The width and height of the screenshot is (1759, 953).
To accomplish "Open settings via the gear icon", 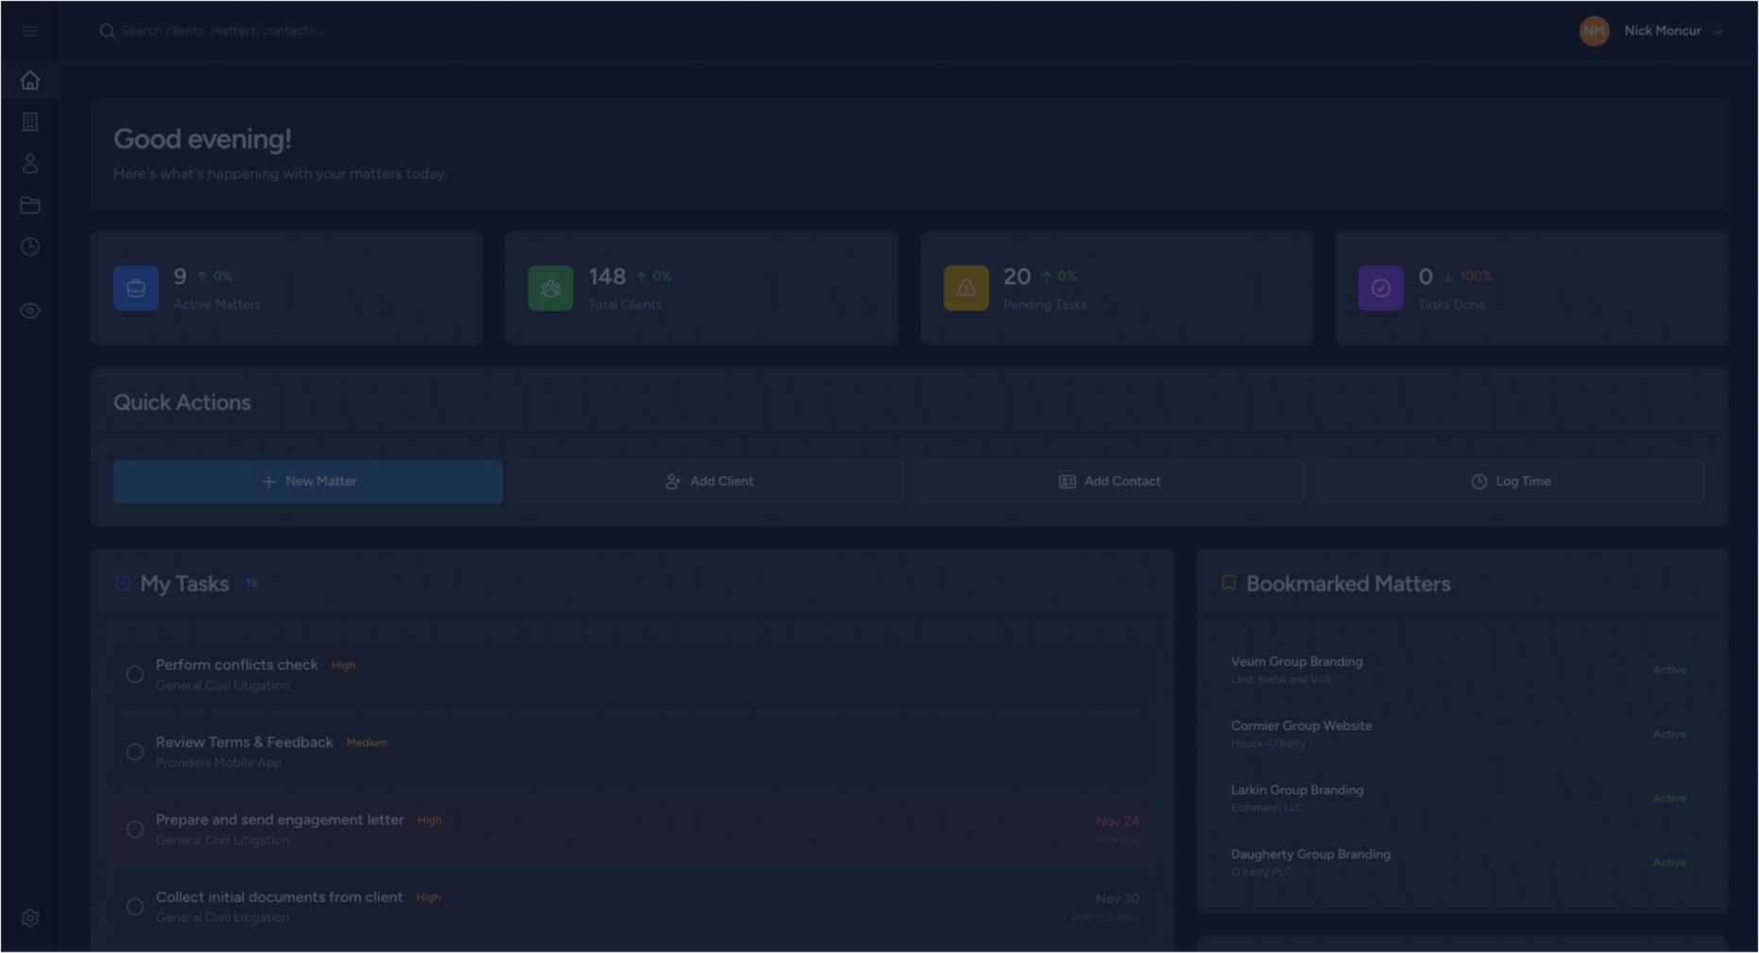I will tap(29, 917).
